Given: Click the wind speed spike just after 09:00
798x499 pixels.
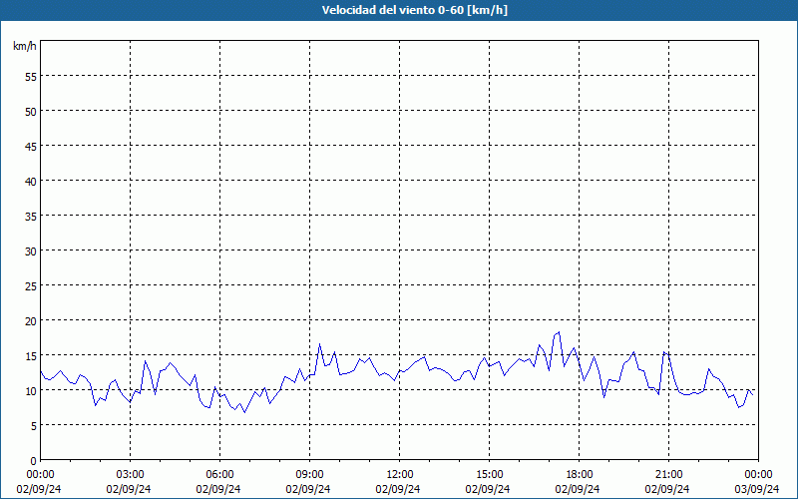Looking at the screenshot, I should coord(319,344).
